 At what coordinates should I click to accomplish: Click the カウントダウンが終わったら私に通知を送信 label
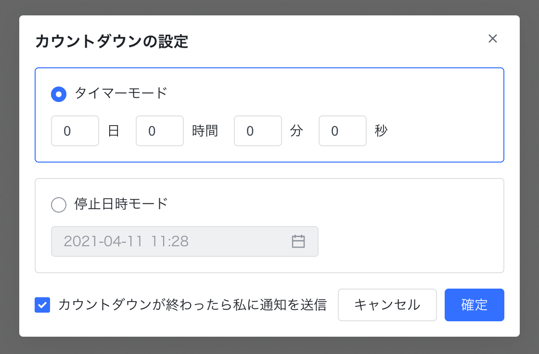click(192, 305)
